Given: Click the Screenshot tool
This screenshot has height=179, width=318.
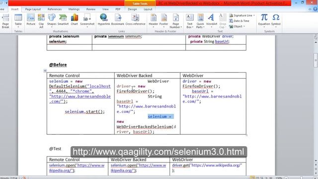Looking at the screenshot, I should 87,21.
